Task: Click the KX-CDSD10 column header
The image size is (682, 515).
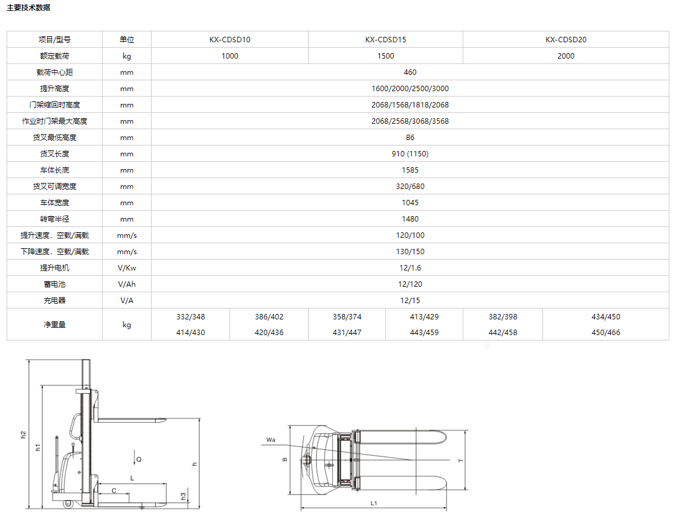Action: [x=230, y=40]
